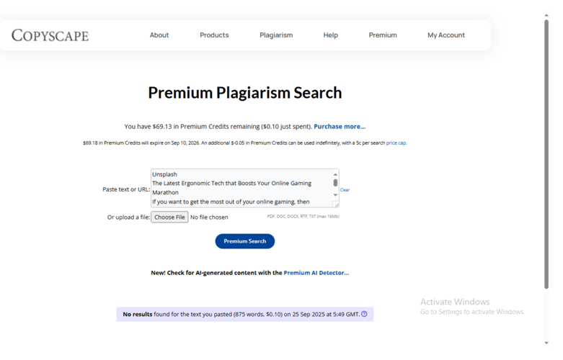563x360 pixels.
Task: Click inside the paste text or URL box
Action: [241, 188]
